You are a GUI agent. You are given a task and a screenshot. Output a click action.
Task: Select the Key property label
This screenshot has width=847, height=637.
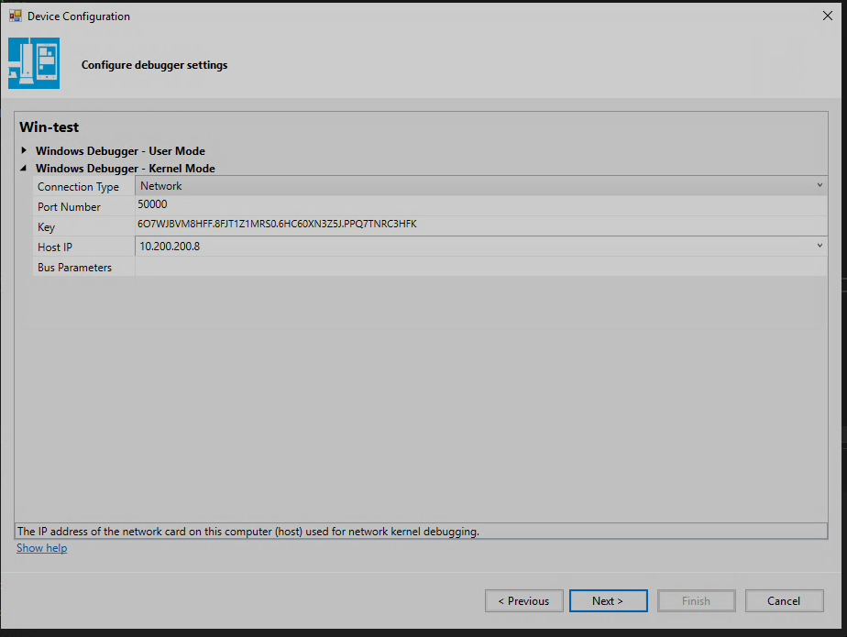coord(47,227)
